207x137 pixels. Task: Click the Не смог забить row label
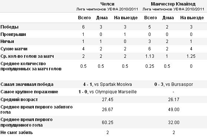click(x=16, y=133)
